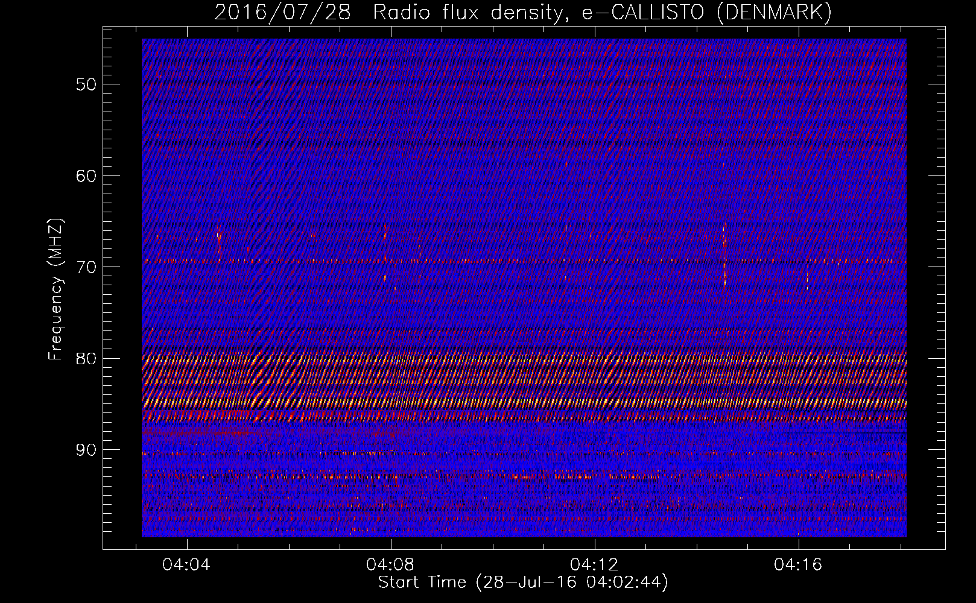Click the 60 MHz frequency tick label
The height and width of the screenshot is (603, 976).
click(x=86, y=176)
